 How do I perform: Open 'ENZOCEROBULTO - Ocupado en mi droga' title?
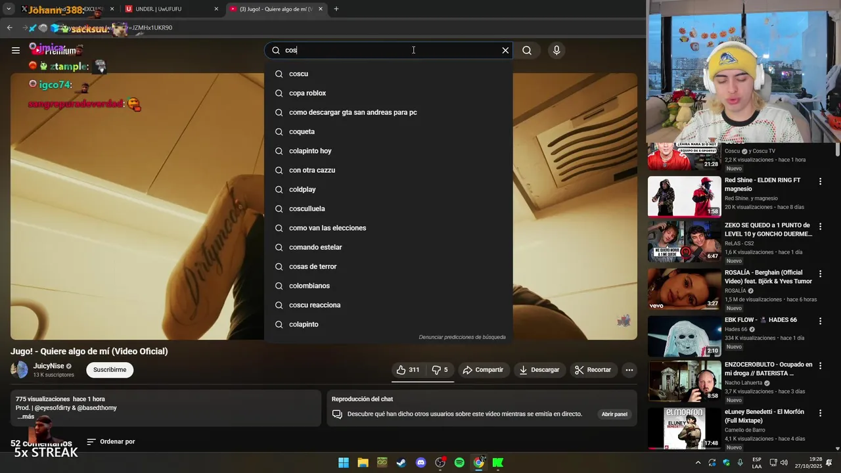coord(768,369)
